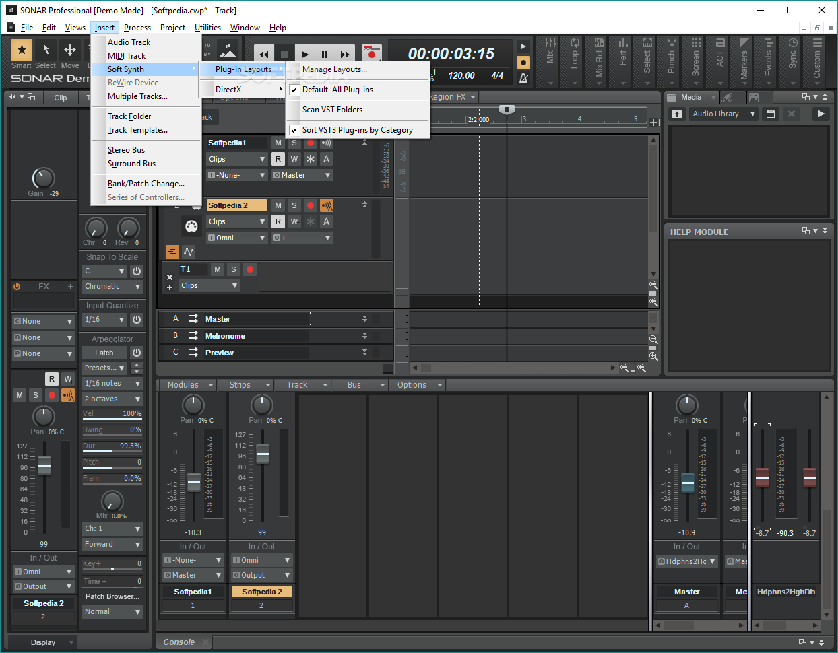The width and height of the screenshot is (838, 653).
Task: Click the inspector Gain knob
Action: coord(43,178)
